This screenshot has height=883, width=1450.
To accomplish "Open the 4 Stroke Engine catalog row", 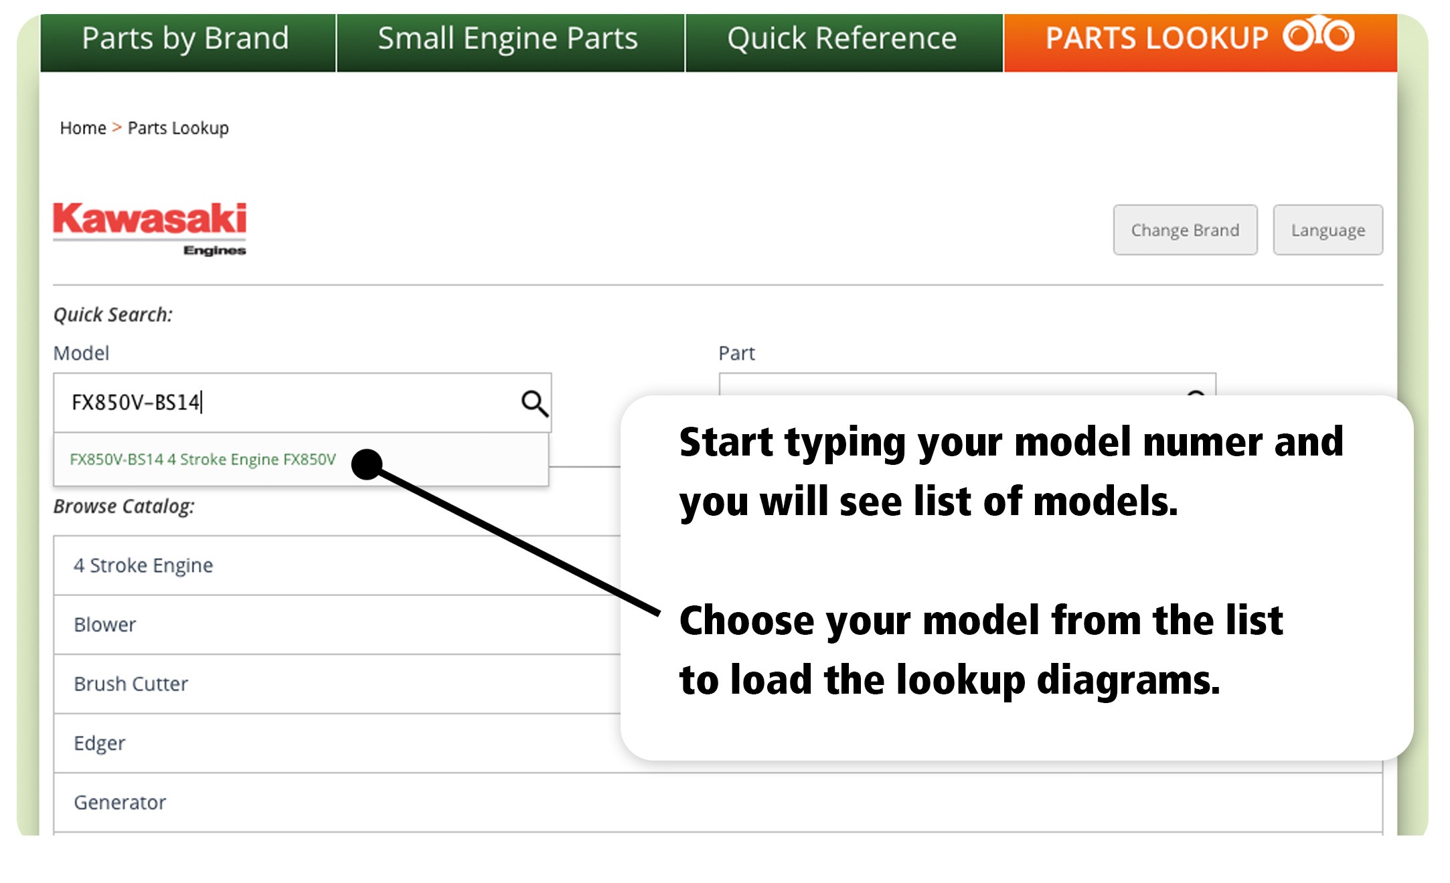I will (x=338, y=565).
